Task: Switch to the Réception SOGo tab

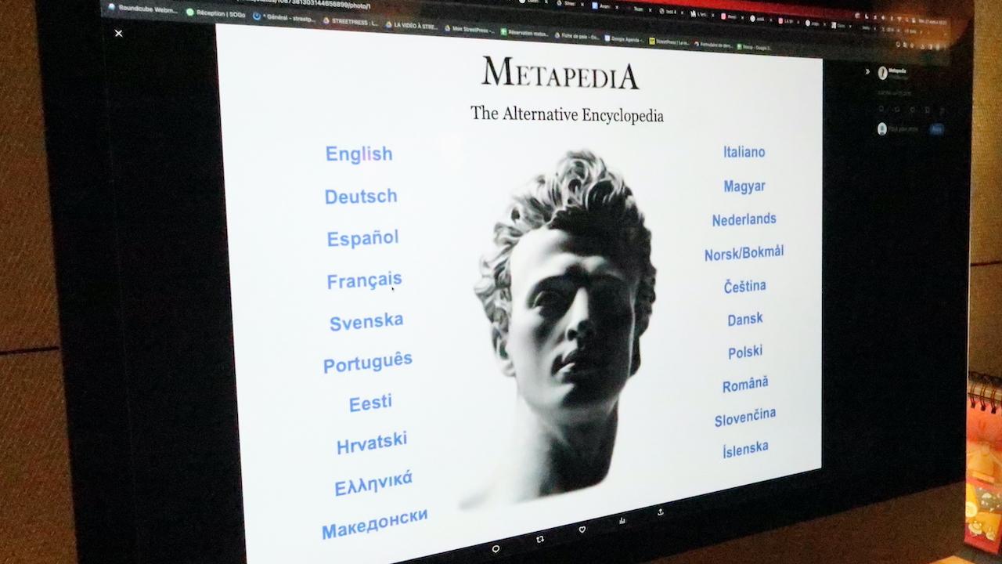Action: coord(217,12)
